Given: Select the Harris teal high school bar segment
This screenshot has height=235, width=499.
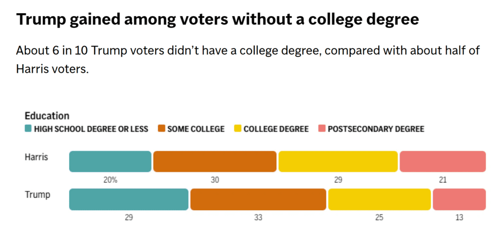Looking at the screenshot, I should pyautogui.click(x=110, y=161).
